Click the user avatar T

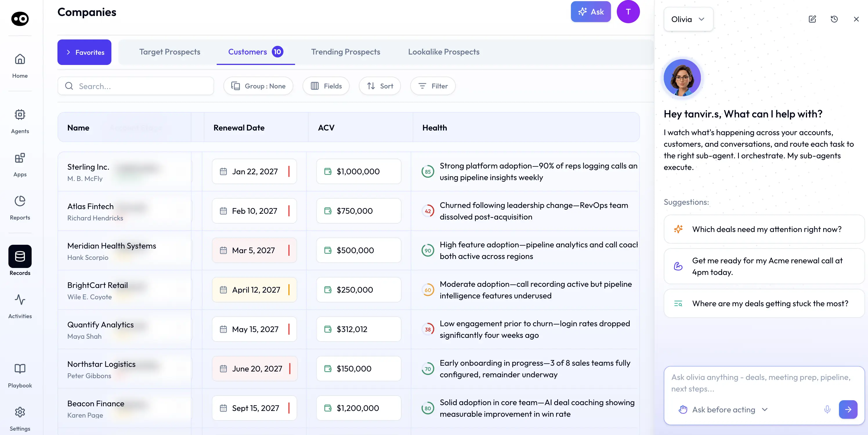coord(628,12)
